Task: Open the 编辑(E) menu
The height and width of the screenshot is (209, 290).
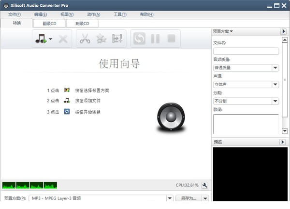Action: (x=41, y=14)
